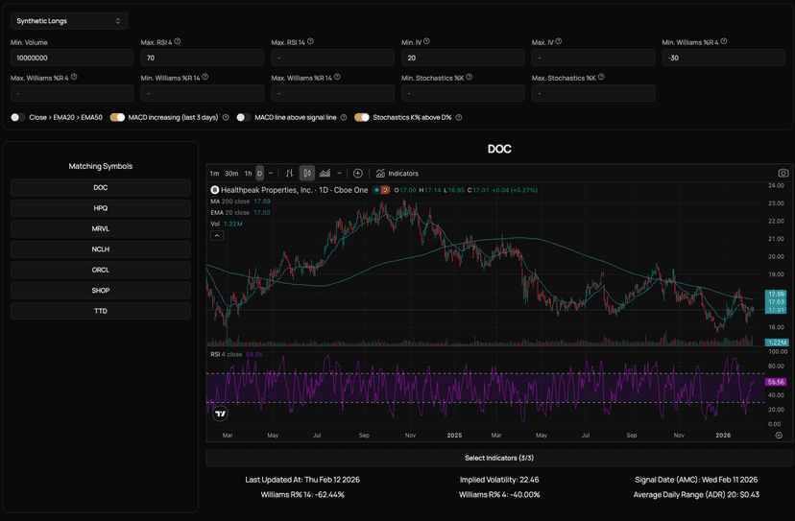
Task: Switch the chart to the 1h interval
Action: (x=248, y=174)
